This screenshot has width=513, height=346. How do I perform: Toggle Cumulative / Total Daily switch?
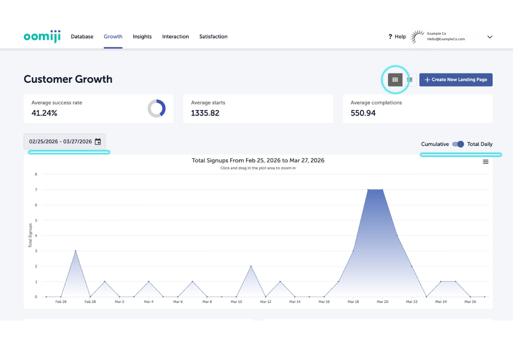coord(458,144)
